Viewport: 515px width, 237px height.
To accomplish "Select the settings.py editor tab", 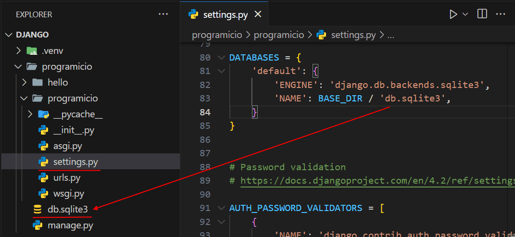I will pyautogui.click(x=224, y=15).
